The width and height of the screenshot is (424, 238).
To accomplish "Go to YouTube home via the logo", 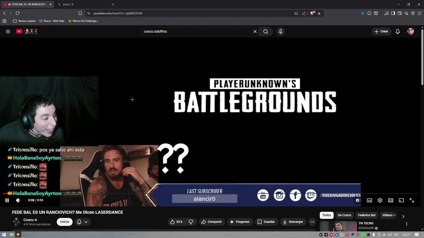I will click(27, 31).
